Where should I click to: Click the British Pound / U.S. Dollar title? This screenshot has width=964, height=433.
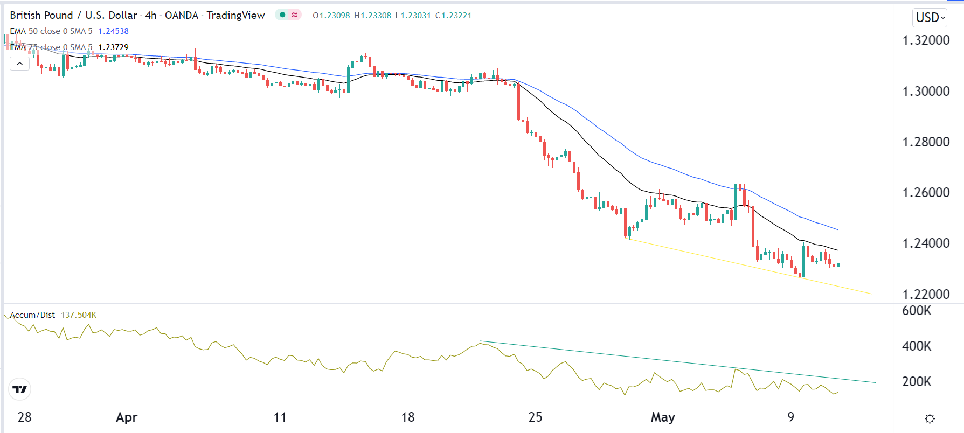pyautogui.click(x=73, y=15)
